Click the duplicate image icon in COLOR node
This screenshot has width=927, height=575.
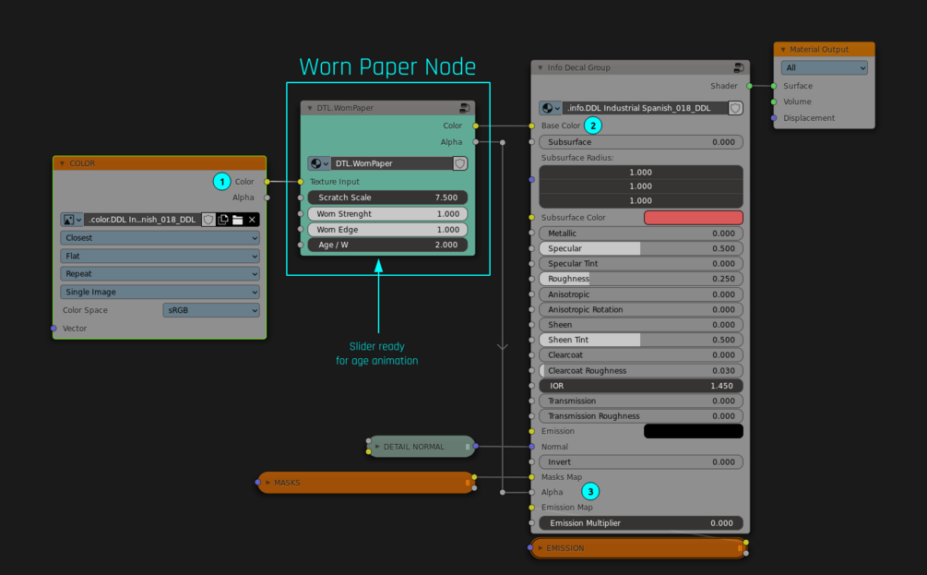click(223, 220)
